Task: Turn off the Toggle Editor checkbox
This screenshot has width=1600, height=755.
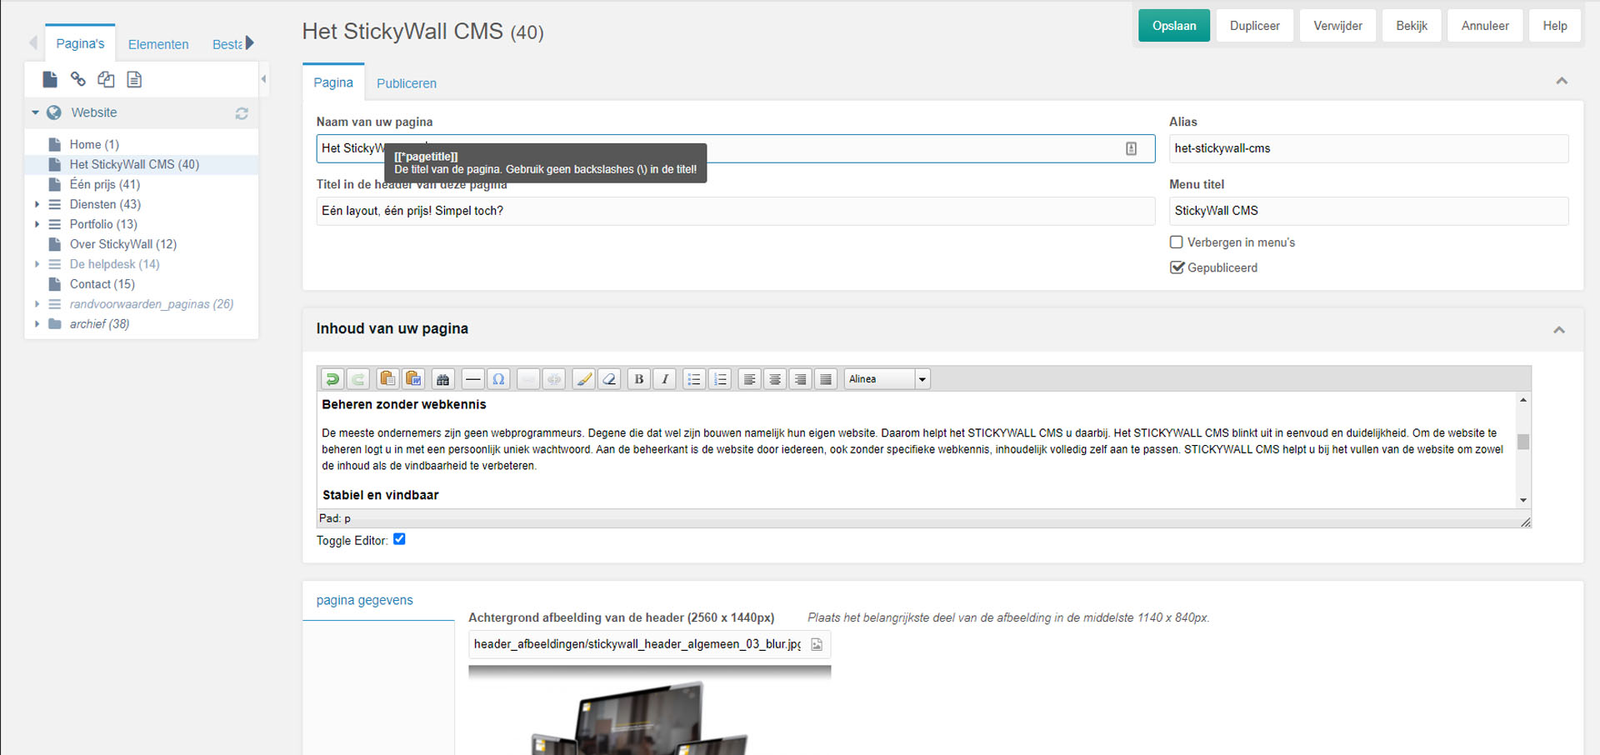Action: 399,539
